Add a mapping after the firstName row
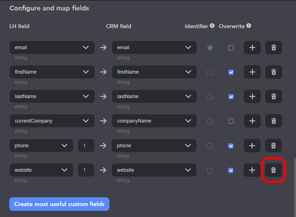Image resolution: width=296 pixels, height=217 pixels. point(252,72)
